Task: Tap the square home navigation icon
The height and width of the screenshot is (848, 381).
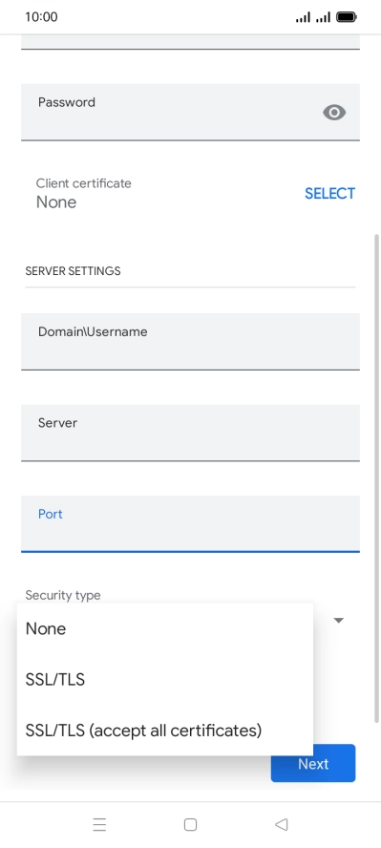Action: point(190,824)
